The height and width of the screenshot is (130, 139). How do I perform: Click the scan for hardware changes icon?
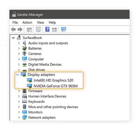pyautogui.click(x=64, y=29)
